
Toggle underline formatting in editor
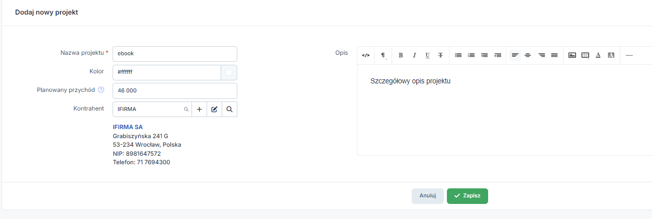coord(427,55)
